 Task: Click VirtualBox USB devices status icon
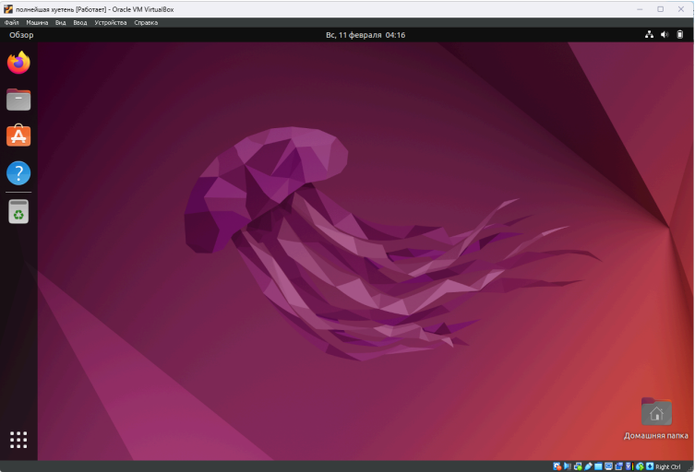[x=589, y=466]
